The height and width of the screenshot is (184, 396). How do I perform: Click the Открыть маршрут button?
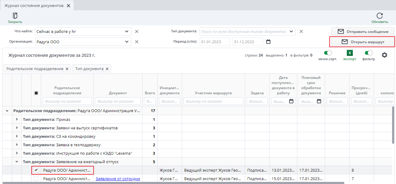click(363, 42)
